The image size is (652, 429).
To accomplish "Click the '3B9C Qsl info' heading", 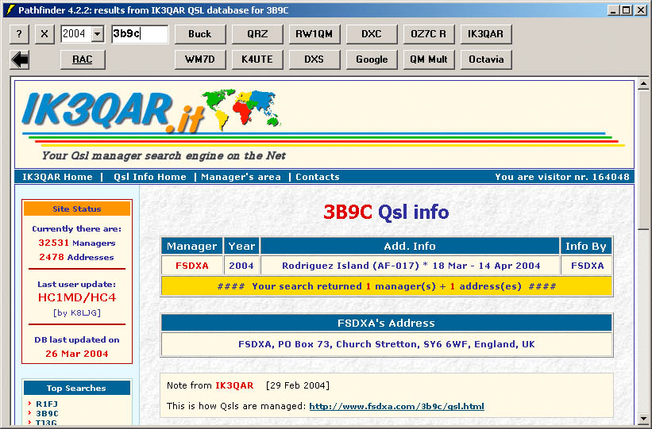I will [386, 213].
